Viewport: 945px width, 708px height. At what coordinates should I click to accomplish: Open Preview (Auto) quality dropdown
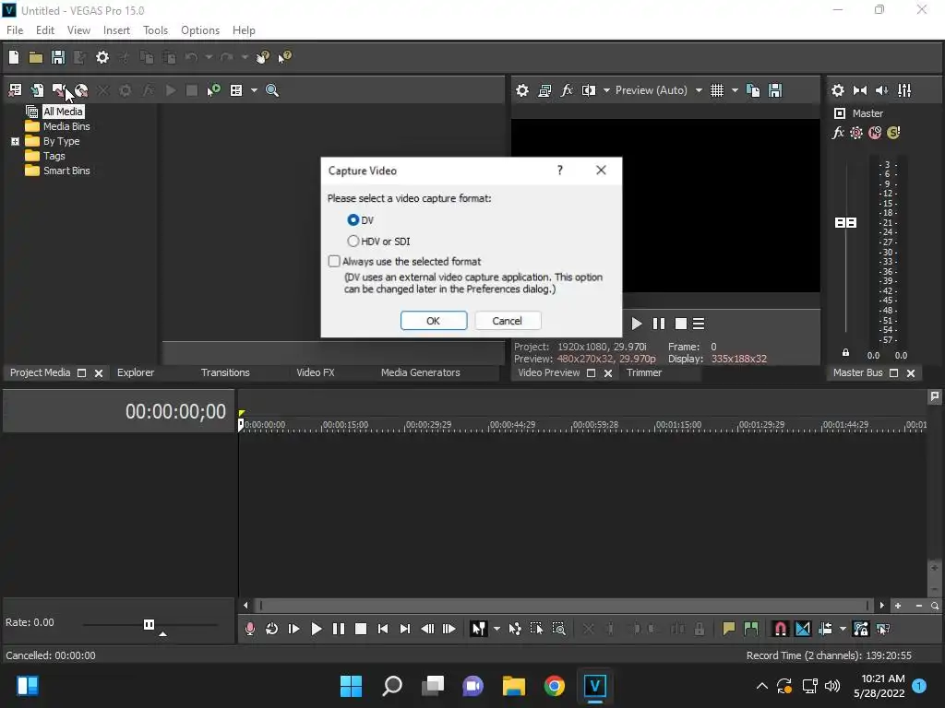(x=659, y=90)
